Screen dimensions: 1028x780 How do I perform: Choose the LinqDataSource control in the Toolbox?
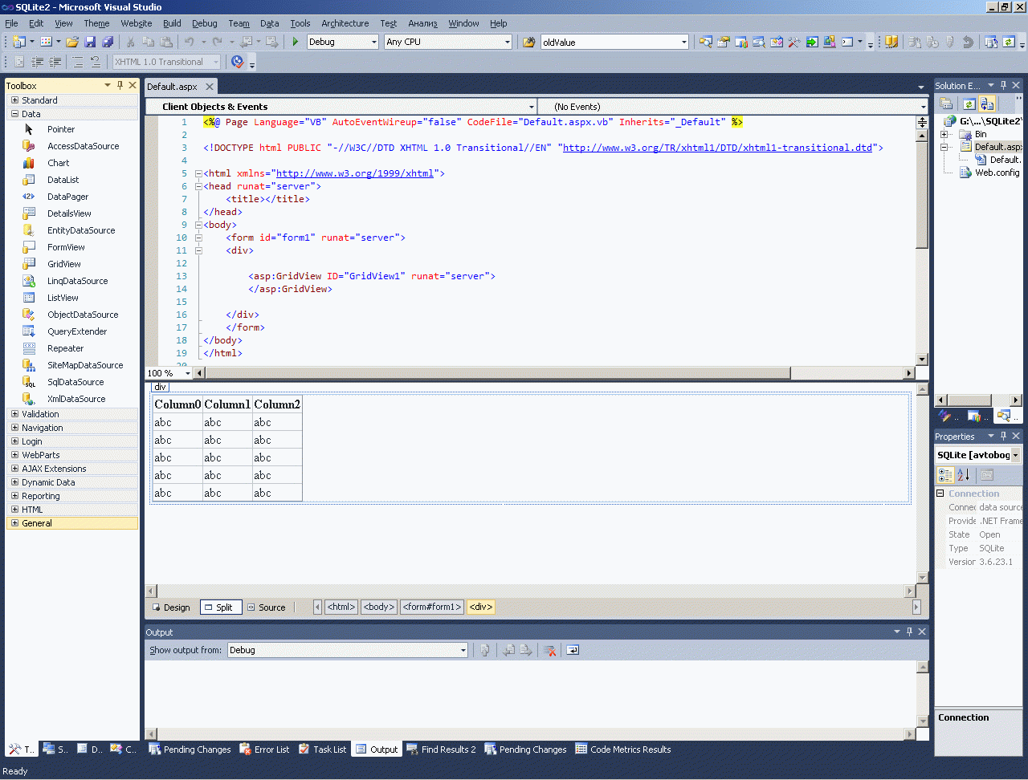(77, 281)
